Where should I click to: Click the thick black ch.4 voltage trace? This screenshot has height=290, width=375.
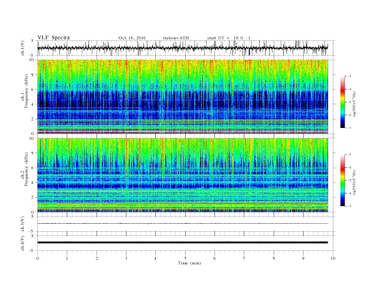(182, 243)
